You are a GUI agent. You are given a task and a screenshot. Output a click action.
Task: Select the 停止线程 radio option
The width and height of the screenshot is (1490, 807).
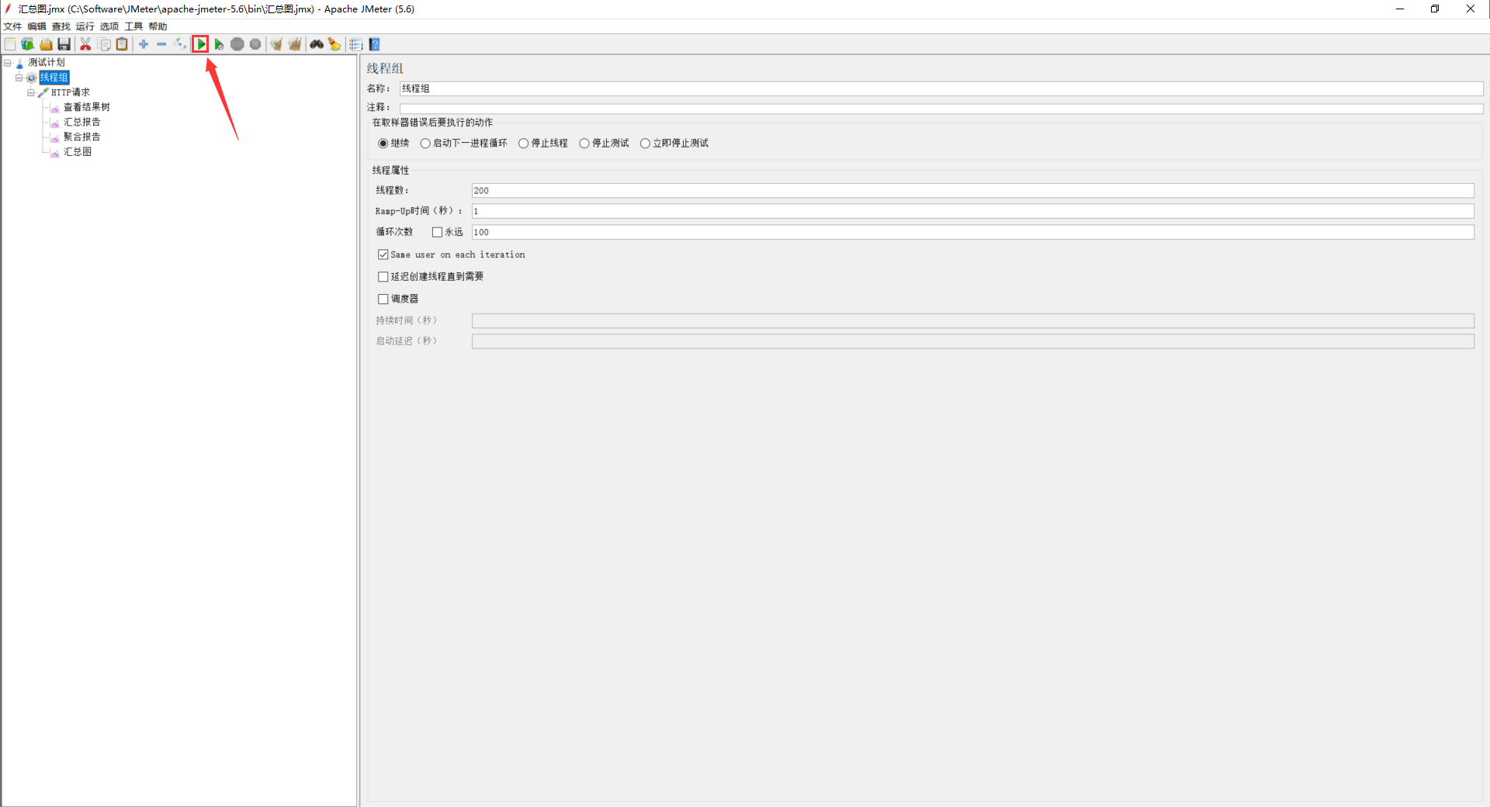click(x=524, y=144)
